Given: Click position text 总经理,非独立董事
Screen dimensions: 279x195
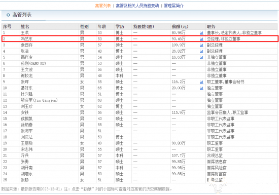Looking at the screenshot, I should coord(224,39).
